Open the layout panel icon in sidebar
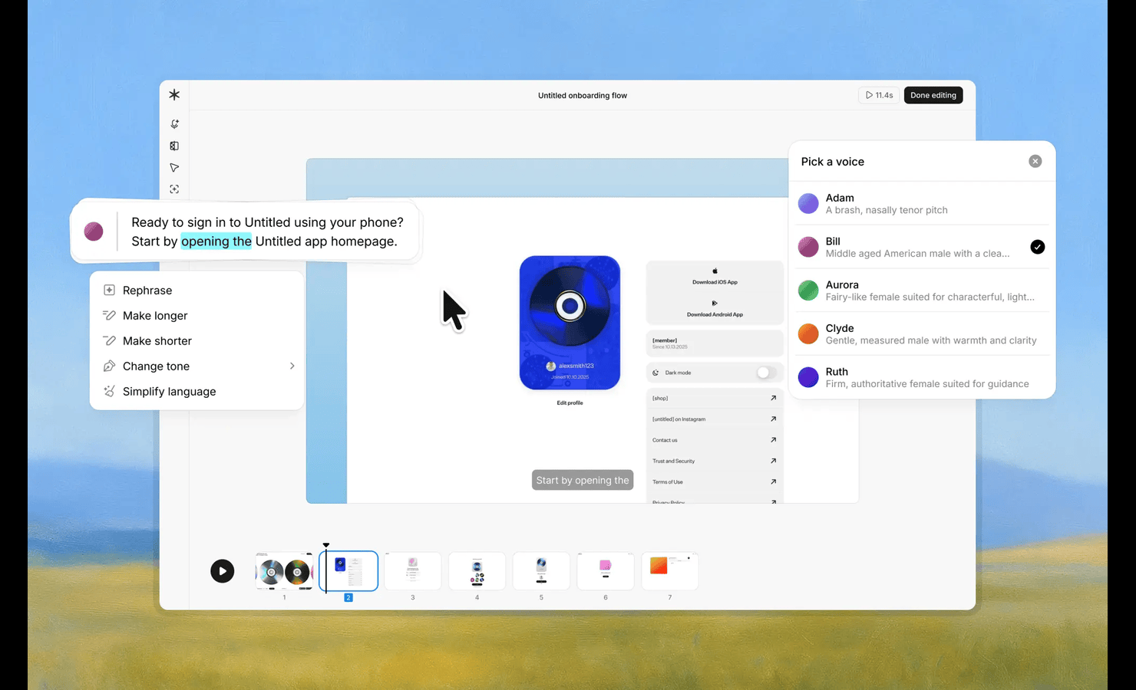 [174, 146]
